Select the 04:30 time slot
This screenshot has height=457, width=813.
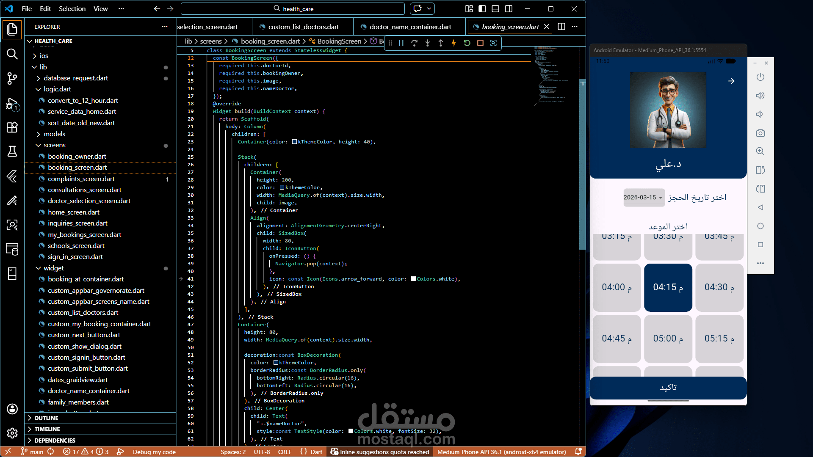tap(719, 287)
